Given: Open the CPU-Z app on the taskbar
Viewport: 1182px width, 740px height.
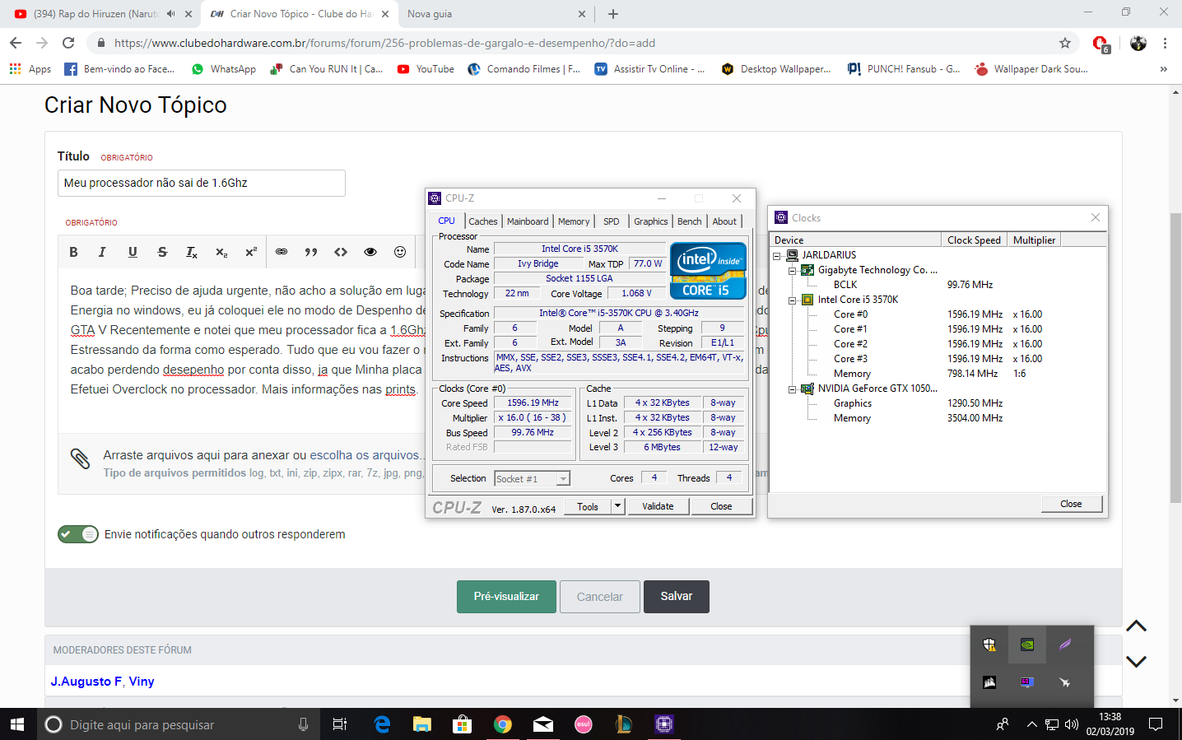Looking at the screenshot, I should click(x=664, y=724).
